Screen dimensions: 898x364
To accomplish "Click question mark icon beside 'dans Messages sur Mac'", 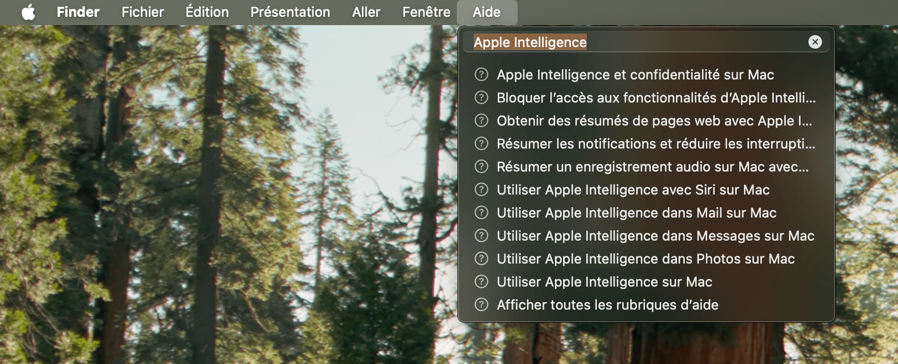I will (481, 235).
